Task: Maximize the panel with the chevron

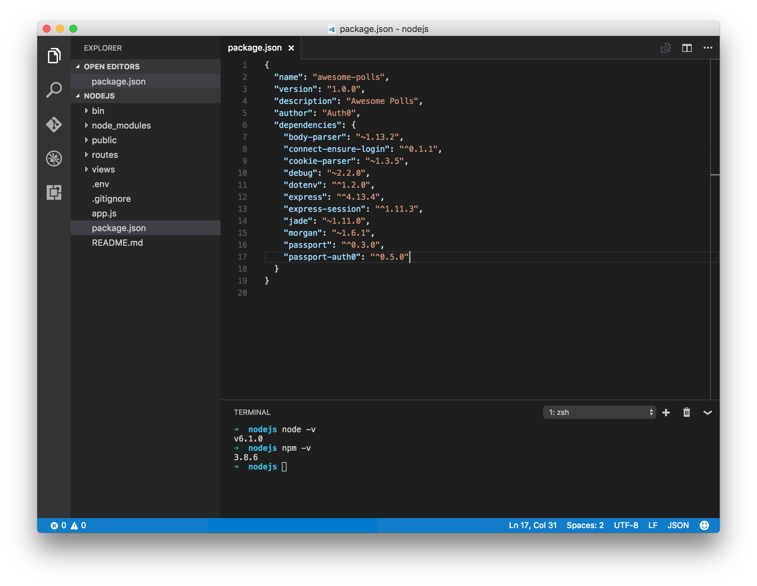Action: [708, 412]
